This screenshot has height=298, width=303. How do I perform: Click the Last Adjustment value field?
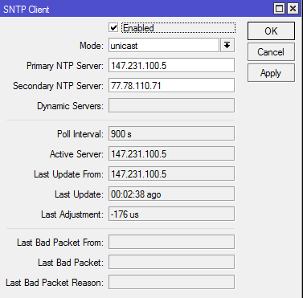(171, 214)
